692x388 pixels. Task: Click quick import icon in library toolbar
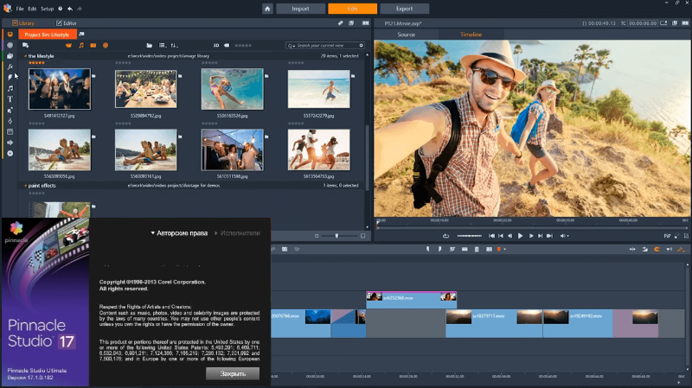pyautogui.click(x=25, y=46)
